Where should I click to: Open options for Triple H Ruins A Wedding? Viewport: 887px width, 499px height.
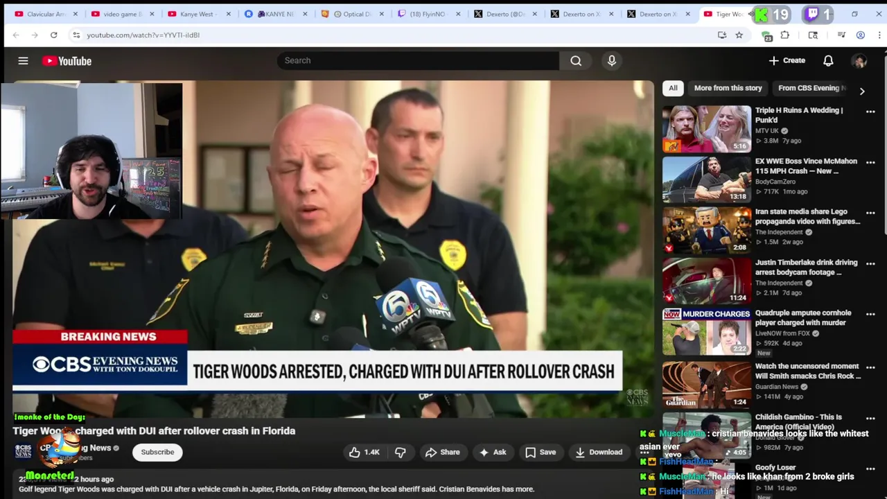tap(870, 112)
